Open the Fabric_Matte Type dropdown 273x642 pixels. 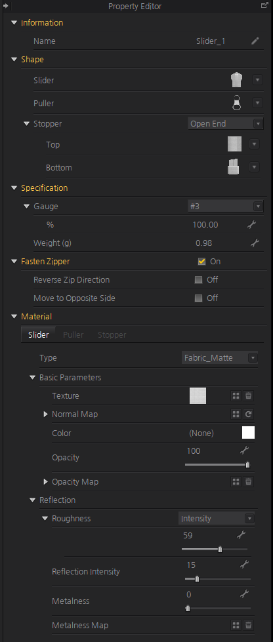click(x=219, y=358)
